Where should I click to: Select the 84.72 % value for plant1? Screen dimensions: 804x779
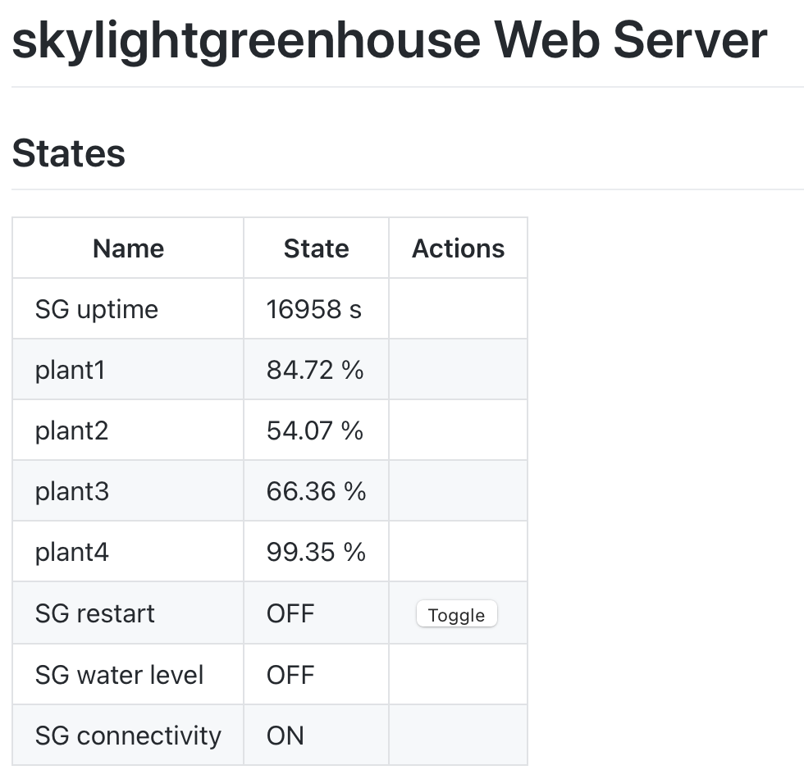tap(316, 370)
